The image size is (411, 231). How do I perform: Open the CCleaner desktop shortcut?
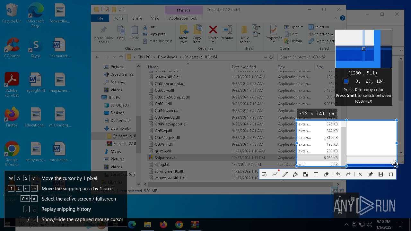12,48
